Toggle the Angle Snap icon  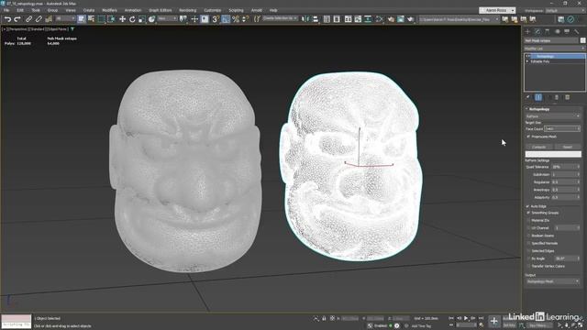[x=226, y=19]
